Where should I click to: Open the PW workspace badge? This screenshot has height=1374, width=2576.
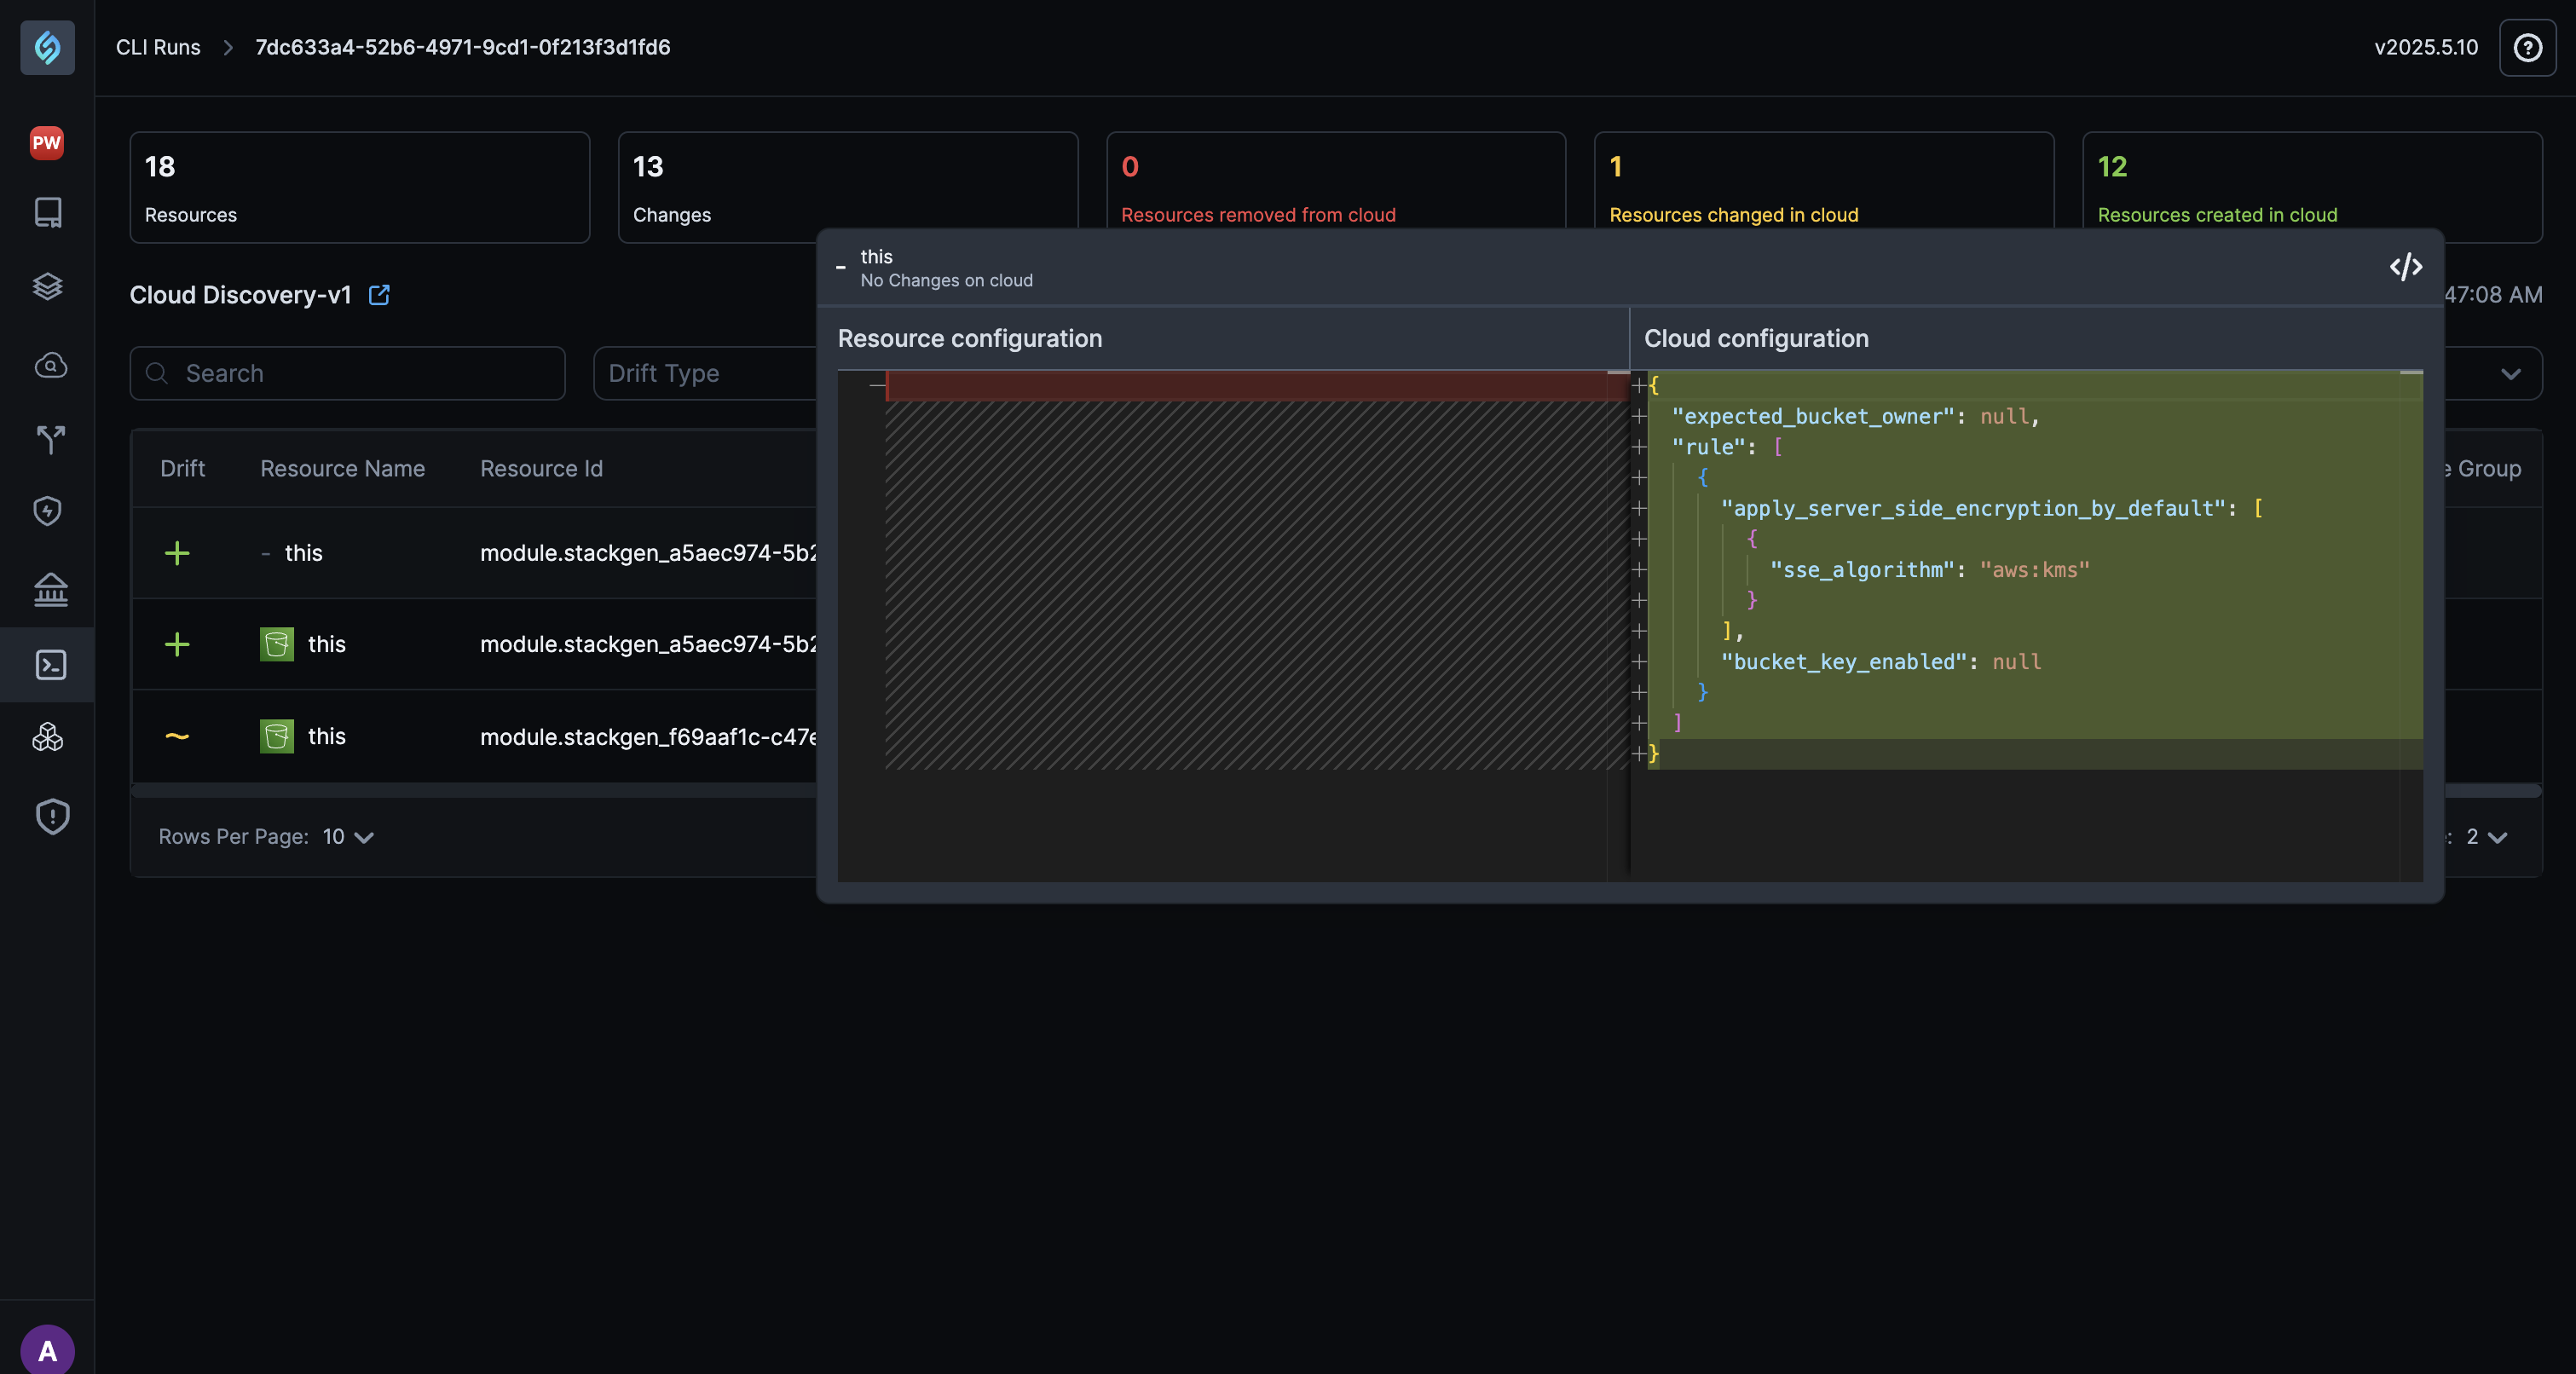(x=47, y=142)
